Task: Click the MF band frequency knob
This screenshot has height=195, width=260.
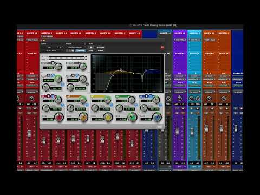Action: pos(95,108)
